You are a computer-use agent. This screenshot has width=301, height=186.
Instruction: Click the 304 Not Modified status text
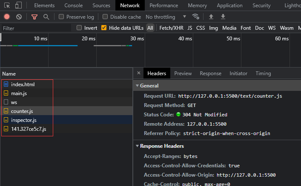pyautogui.click(x=205, y=115)
